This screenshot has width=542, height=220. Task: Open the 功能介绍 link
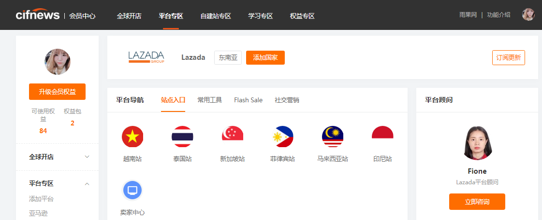tap(498, 15)
